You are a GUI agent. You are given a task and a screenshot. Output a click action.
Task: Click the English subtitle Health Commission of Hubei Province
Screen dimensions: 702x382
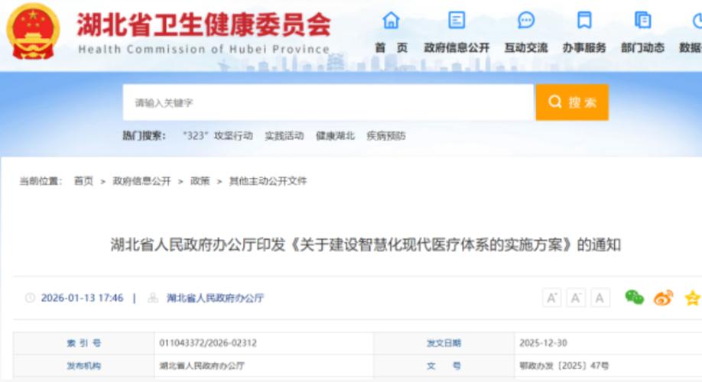coord(204,49)
